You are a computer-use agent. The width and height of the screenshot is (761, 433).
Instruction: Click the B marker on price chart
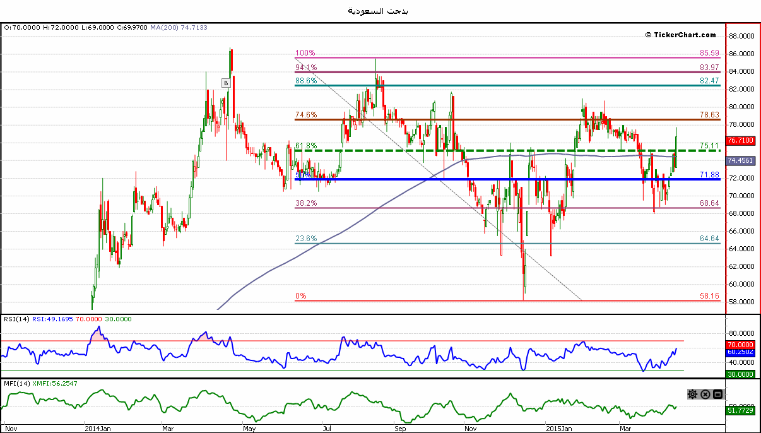pyautogui.click(x=226, y=82)
